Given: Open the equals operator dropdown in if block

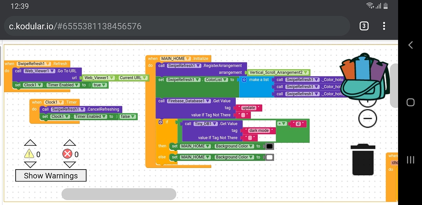Looking at the screenshot, I should [282, 123].
